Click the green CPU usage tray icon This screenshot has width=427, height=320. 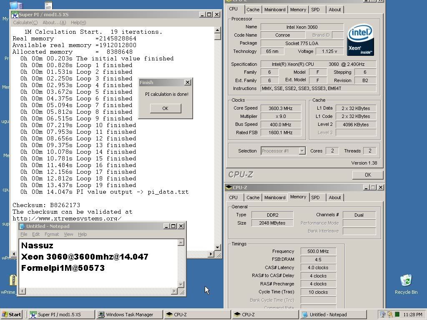pos(397,315)
